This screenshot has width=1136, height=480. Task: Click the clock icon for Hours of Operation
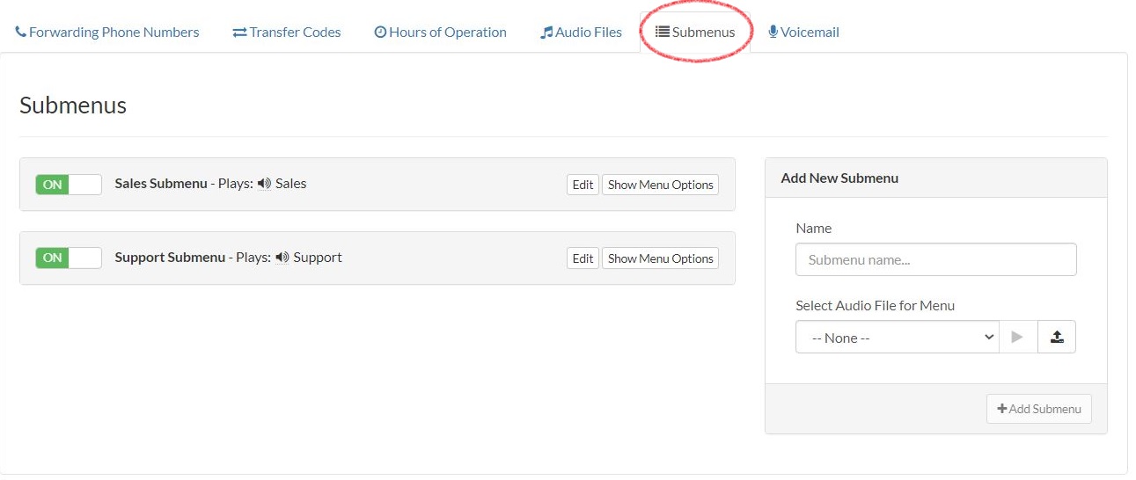coord(380,33)
